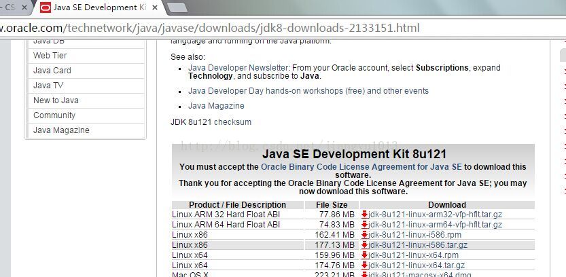The image size is (566, 277).
Task: Open Java Developer Day hands-on workshops link
Action: coord(308,91)
